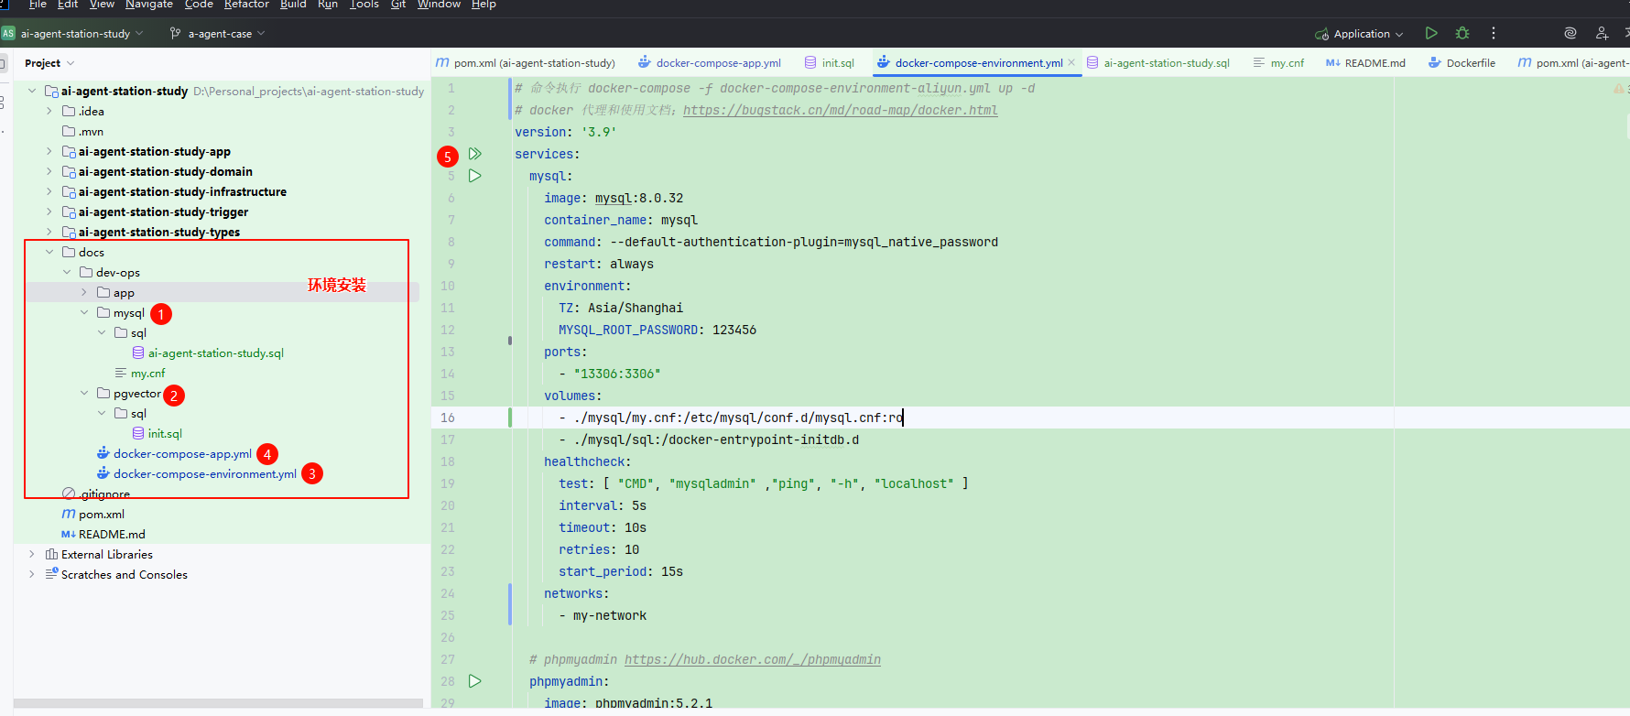
Task: Open the more actions three-dot menu
Action: coord(1494,33)
